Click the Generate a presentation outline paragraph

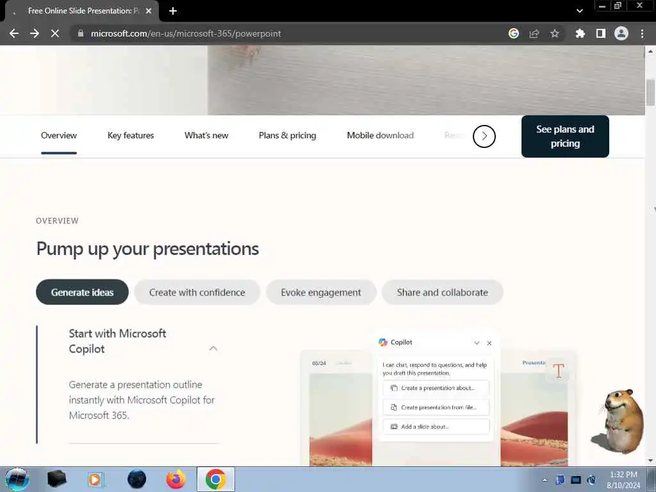[142, 400]
